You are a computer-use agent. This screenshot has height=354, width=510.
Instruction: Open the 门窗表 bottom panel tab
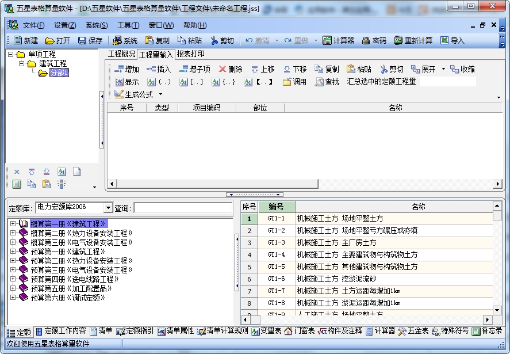click(299, 331)
